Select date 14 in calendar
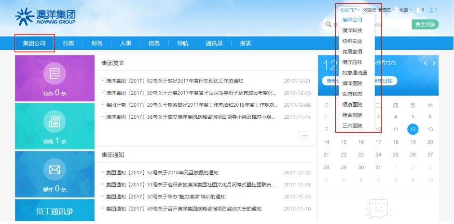The height and width of the screenshot is (224, 454). click(x=326, y=142)
